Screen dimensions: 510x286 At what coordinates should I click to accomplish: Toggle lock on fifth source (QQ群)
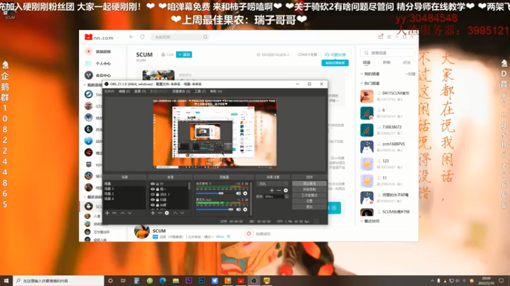(157, 205)
